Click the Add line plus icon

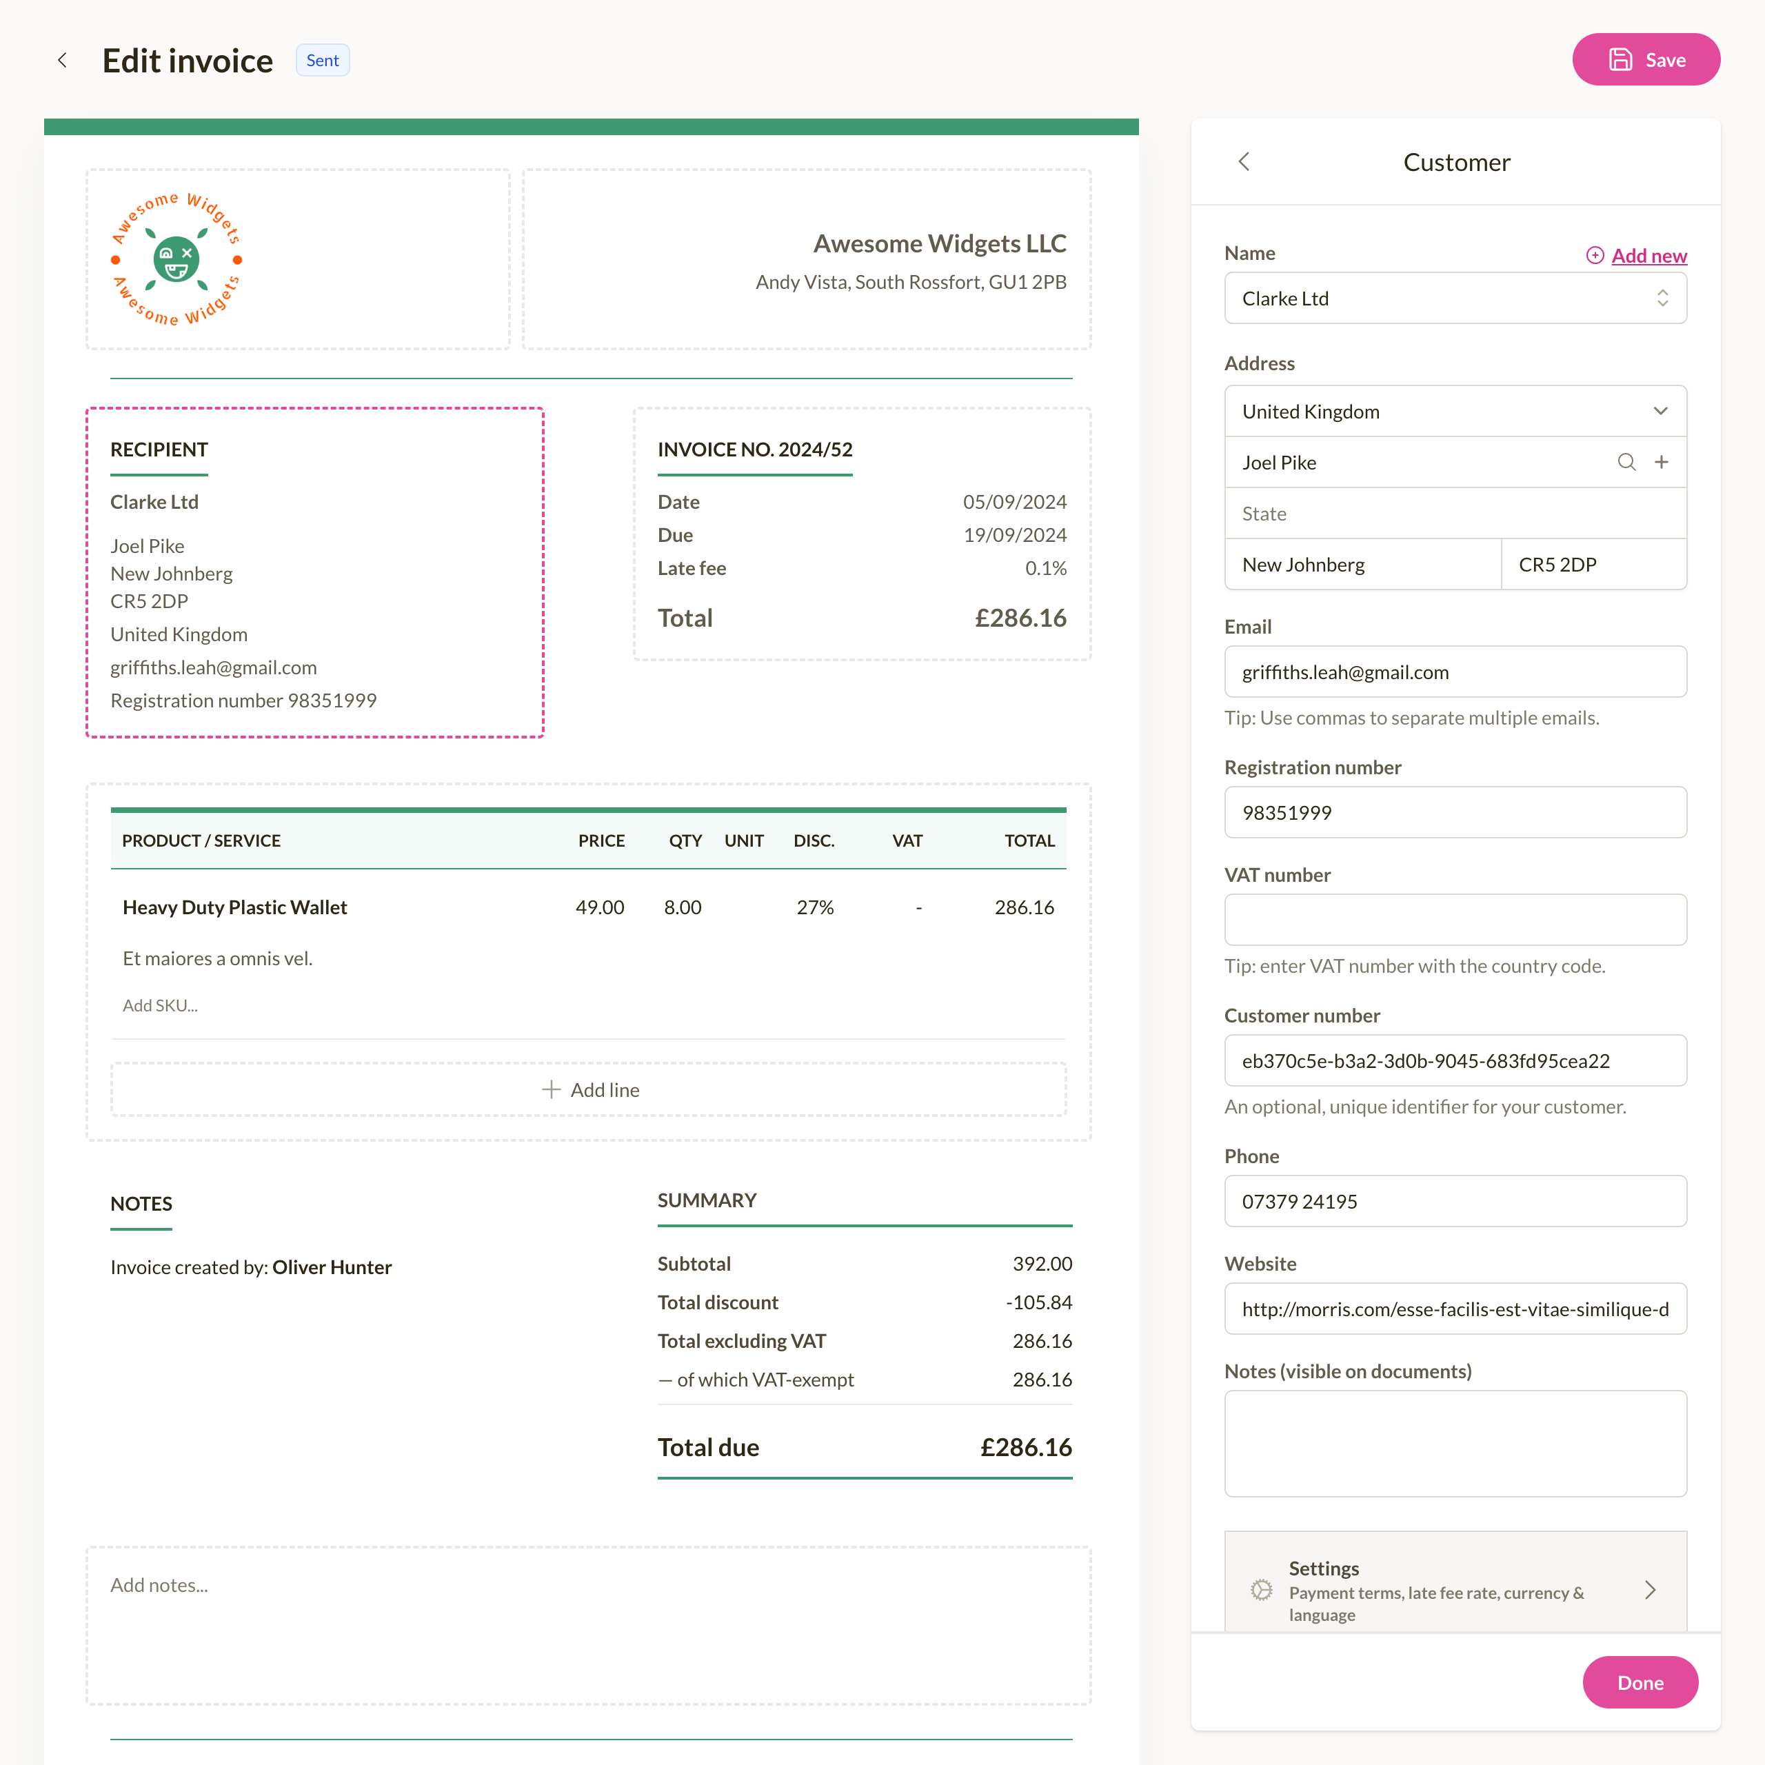click(552, 1089)
